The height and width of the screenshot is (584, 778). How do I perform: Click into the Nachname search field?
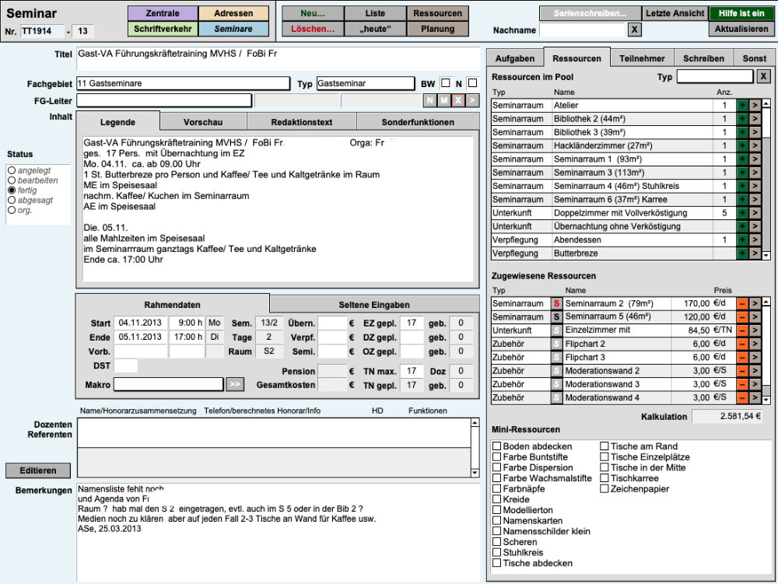(x=581, y=30)
